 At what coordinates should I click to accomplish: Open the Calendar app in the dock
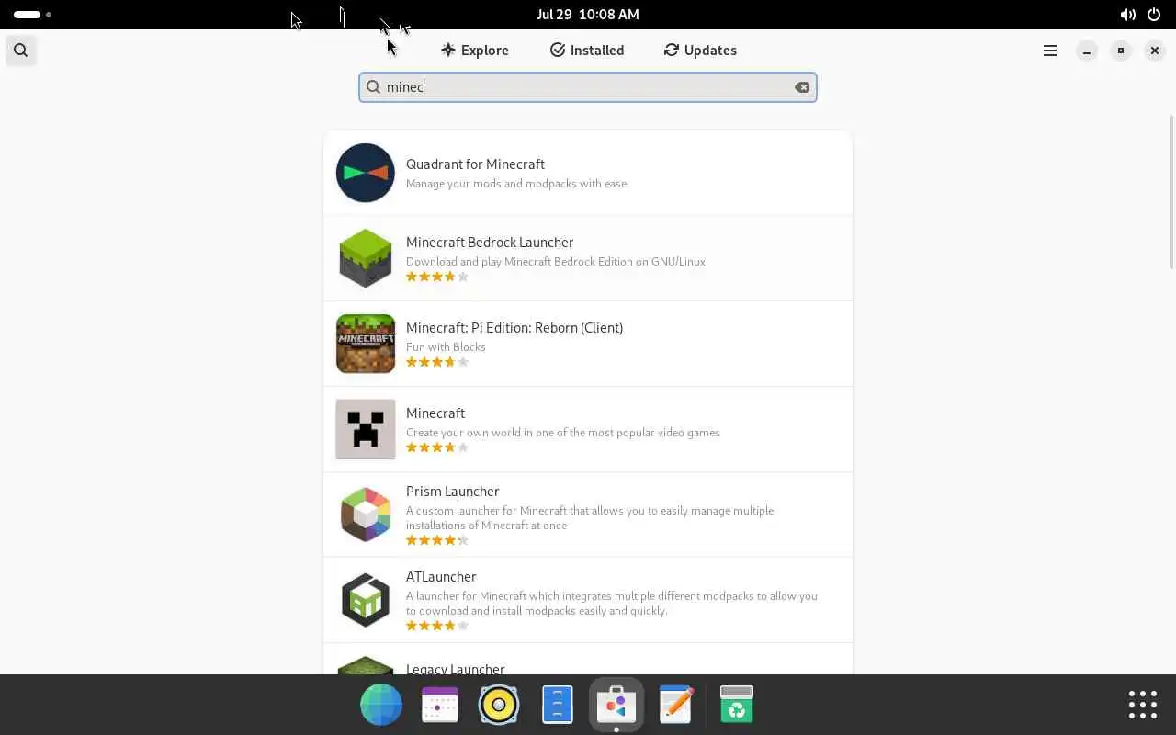pos(440,705)
